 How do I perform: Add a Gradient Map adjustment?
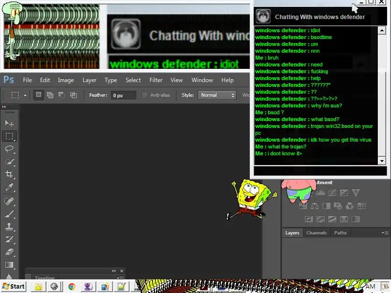click(356, 219)
